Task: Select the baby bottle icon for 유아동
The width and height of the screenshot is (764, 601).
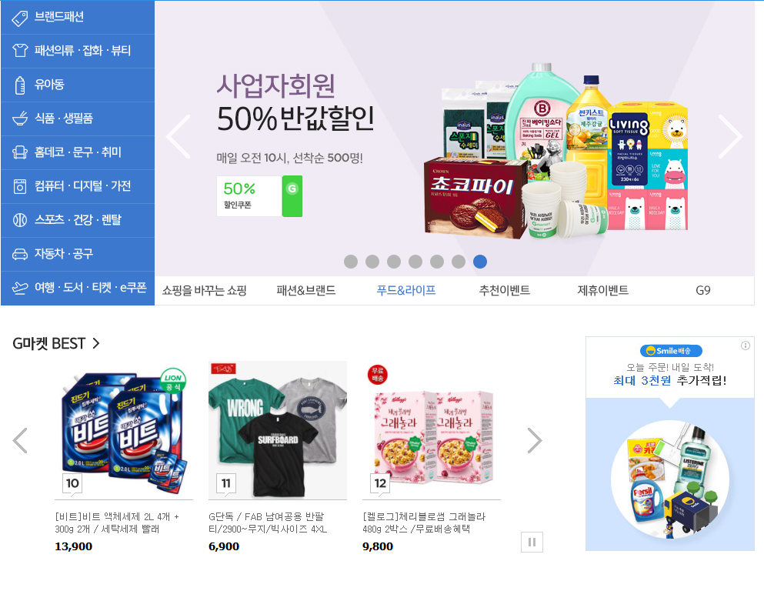Action: (x=20, y=85)
